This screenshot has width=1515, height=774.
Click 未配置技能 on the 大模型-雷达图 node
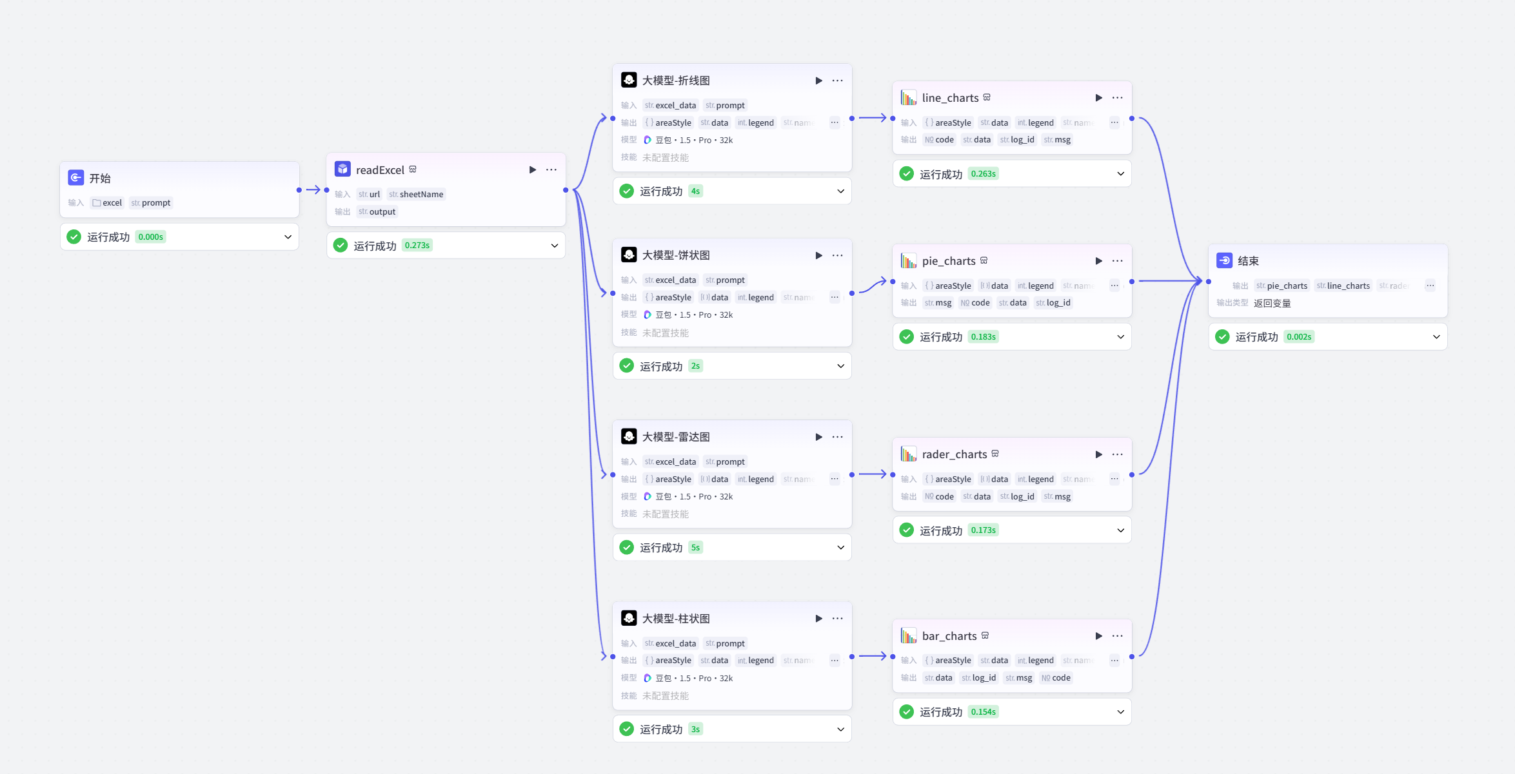(x=666, y=514)
